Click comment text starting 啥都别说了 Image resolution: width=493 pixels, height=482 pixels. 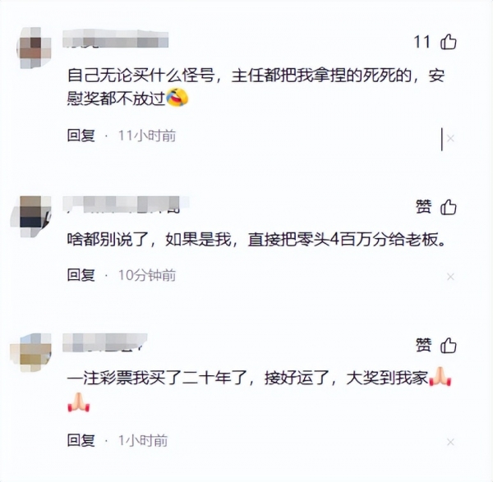click(x=256, y=240)
